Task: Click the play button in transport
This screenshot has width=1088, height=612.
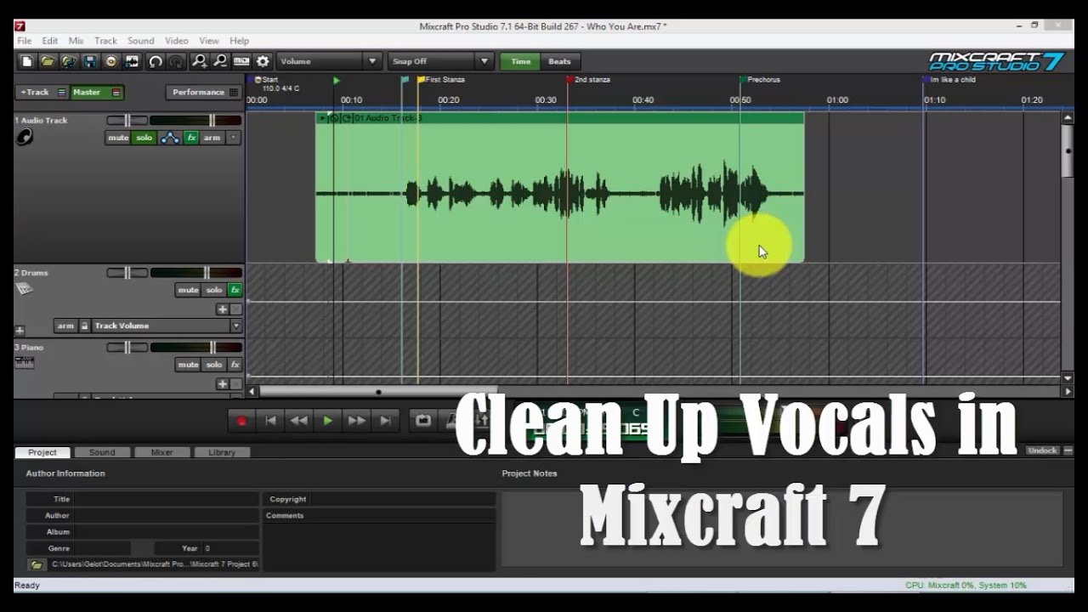Action: click(328, 421)
